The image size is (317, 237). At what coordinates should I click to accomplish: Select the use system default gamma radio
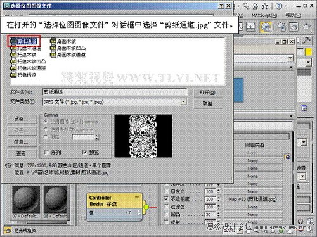pyautogui.click(x=46, y=129)
